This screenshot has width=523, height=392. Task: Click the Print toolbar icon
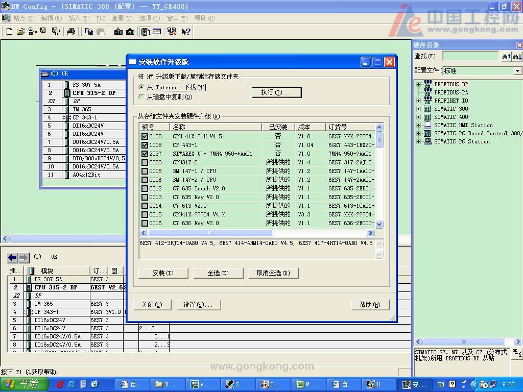70,32
